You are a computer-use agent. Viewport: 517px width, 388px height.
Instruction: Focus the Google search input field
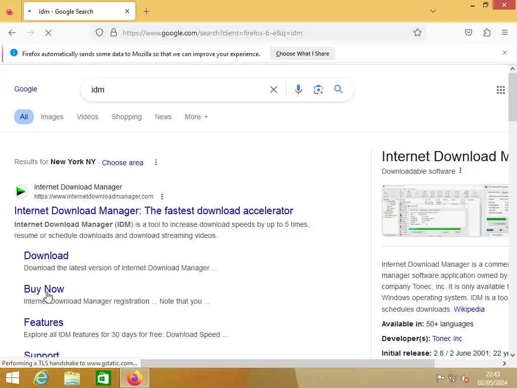coord(178,90)
